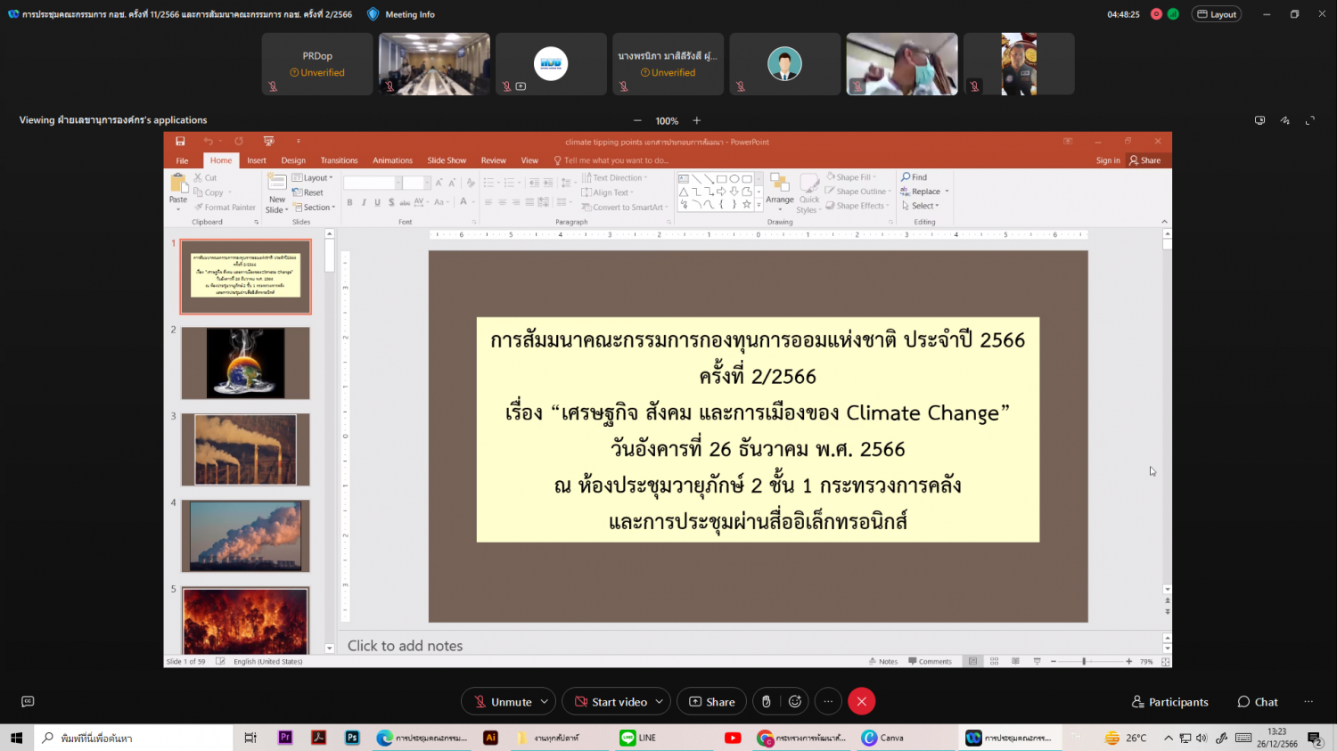Switch to the Animations tab
The image size is (1337, 751).
click(x=392, y=160)
